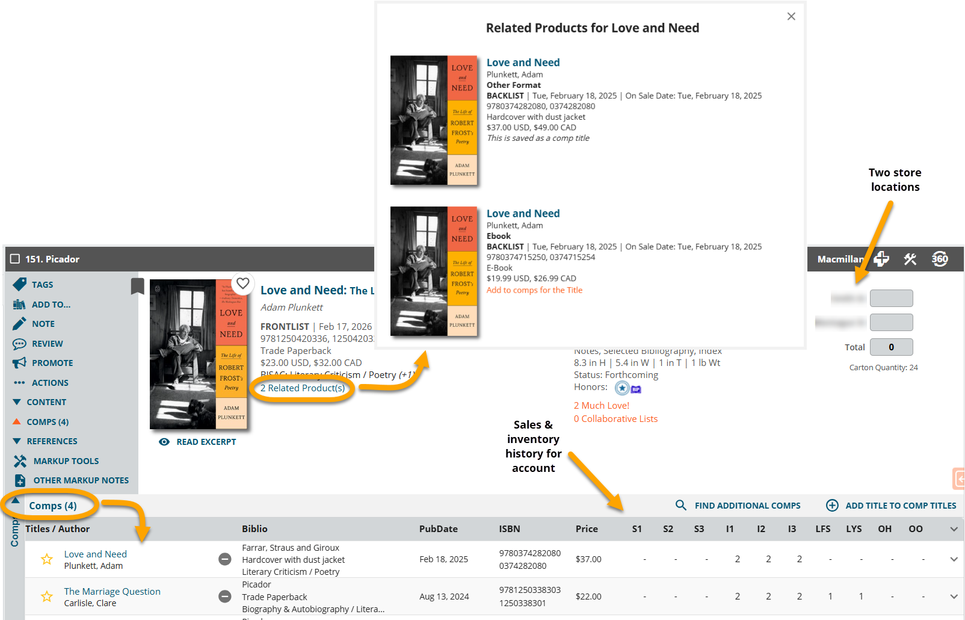Open the 360 view icon
Viewport: 965px width, 620px height.
(x=940, y=259)
